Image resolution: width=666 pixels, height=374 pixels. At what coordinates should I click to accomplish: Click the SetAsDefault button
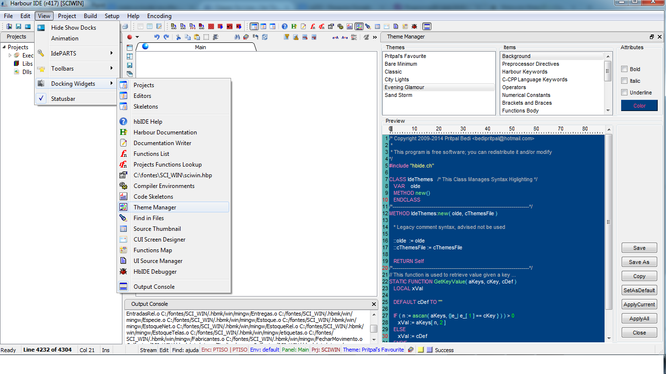click(639, 290)
